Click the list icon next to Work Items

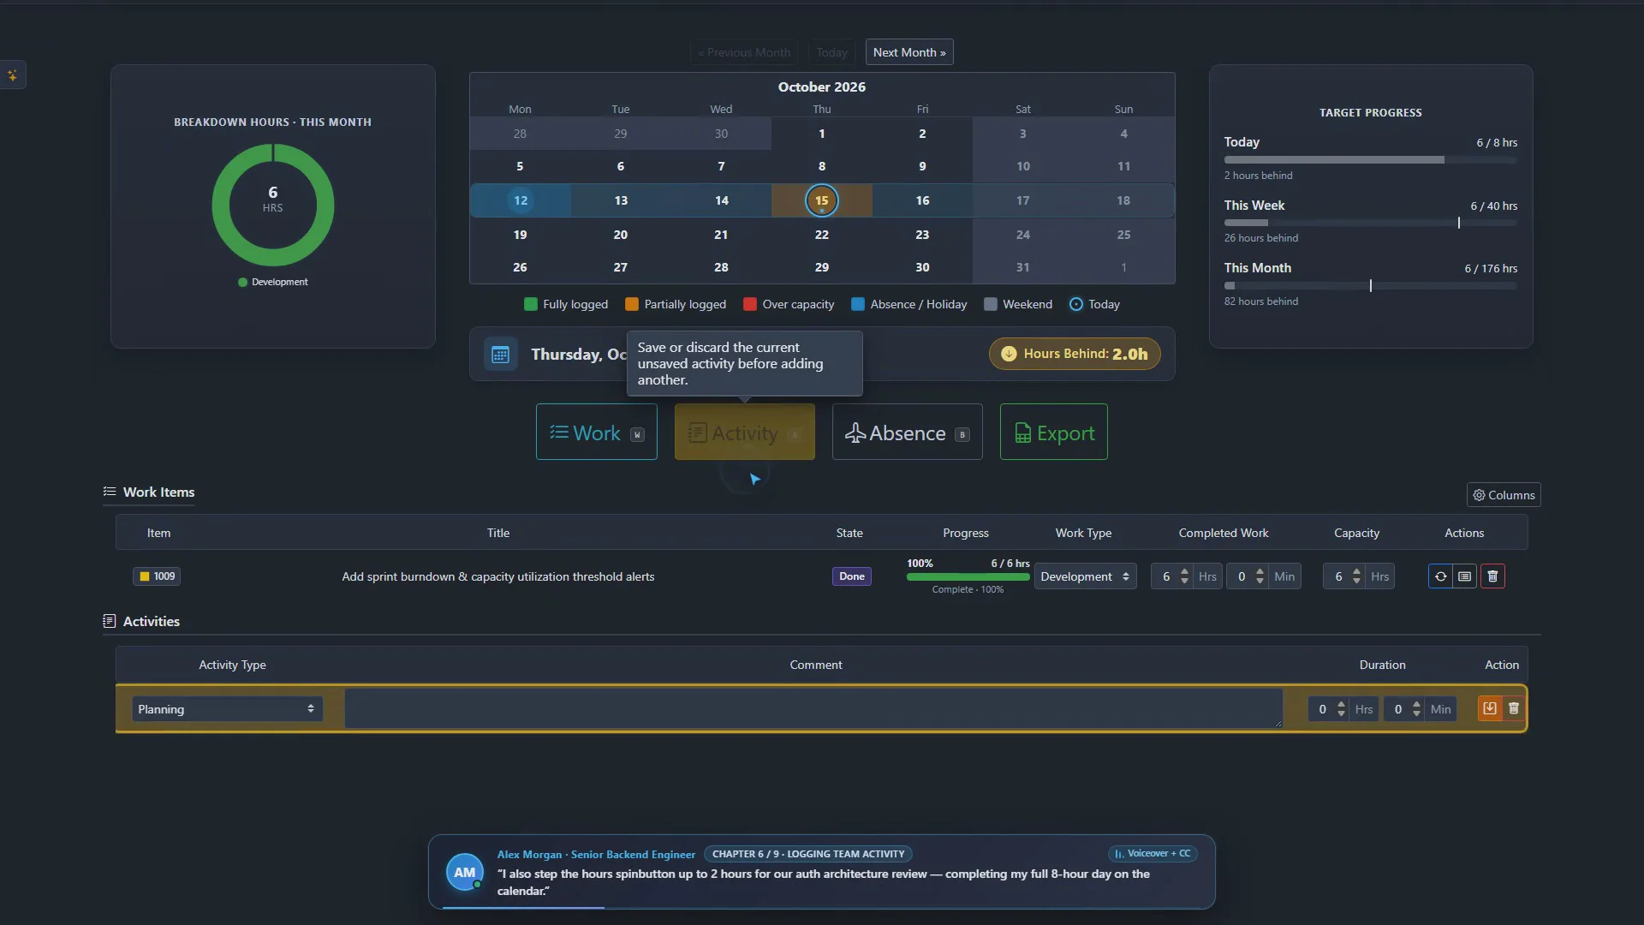pos(110,492)
